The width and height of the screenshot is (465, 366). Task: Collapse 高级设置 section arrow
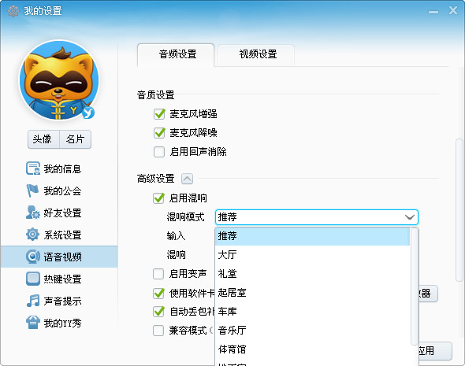187,179
